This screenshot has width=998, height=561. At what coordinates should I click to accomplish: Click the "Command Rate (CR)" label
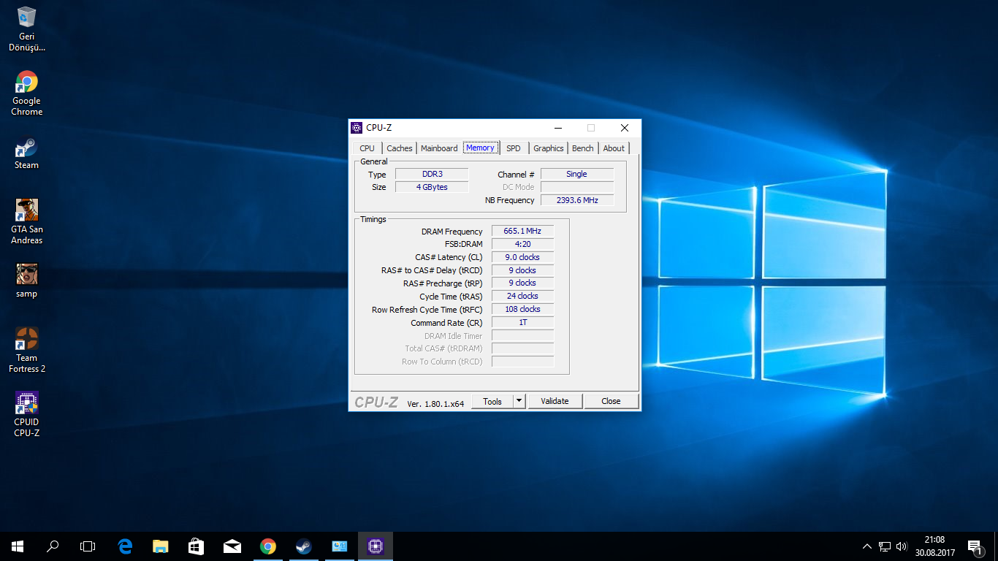[446, 323]
